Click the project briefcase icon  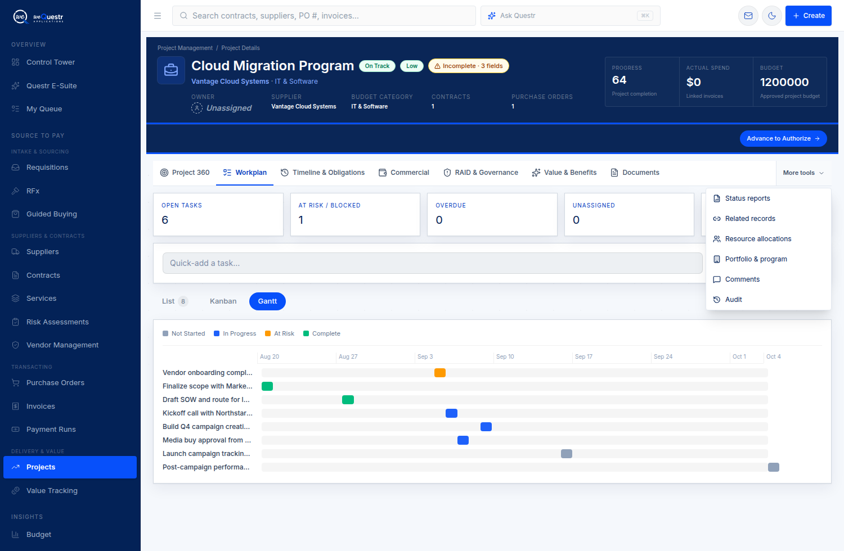pyautogui.click(x=171, y=70)
